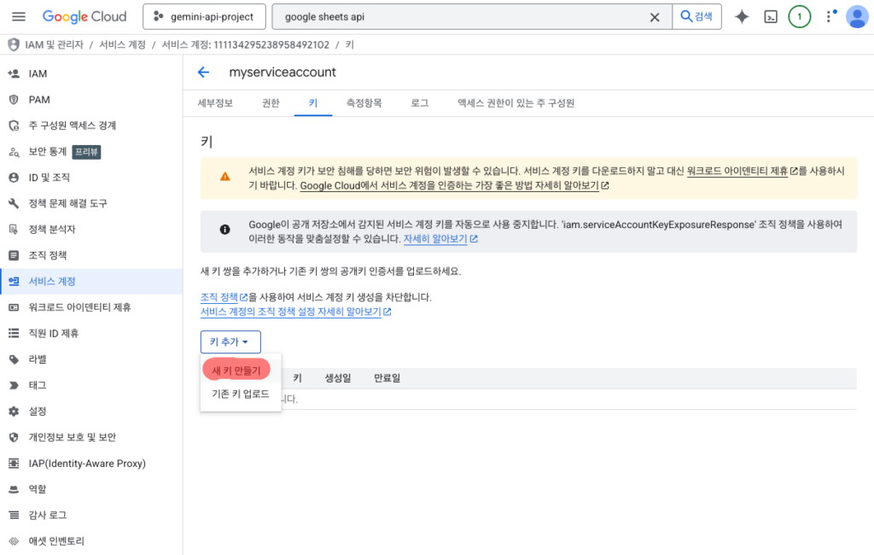Open the three-dot more options menu
Image resolution: width=874 pixels, height=555 pixels.
click(829, 17)
